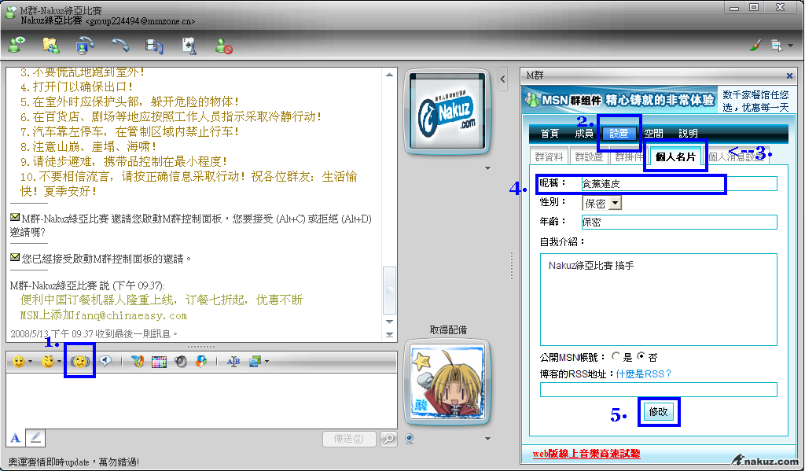Click the 年齡 input field
Viewport: 805px width, 471px height.
[x=679, y=222]
